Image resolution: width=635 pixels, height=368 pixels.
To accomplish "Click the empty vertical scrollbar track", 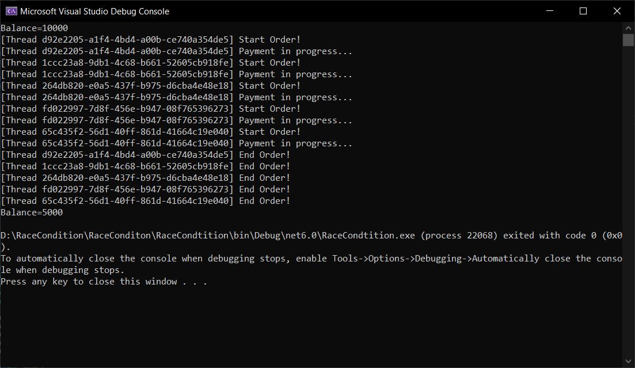I will (628, 202).
